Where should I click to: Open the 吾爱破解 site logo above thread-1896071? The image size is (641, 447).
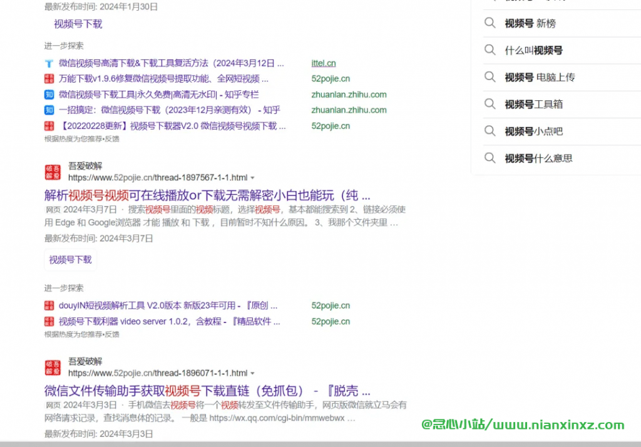click(x=53, y=367)
